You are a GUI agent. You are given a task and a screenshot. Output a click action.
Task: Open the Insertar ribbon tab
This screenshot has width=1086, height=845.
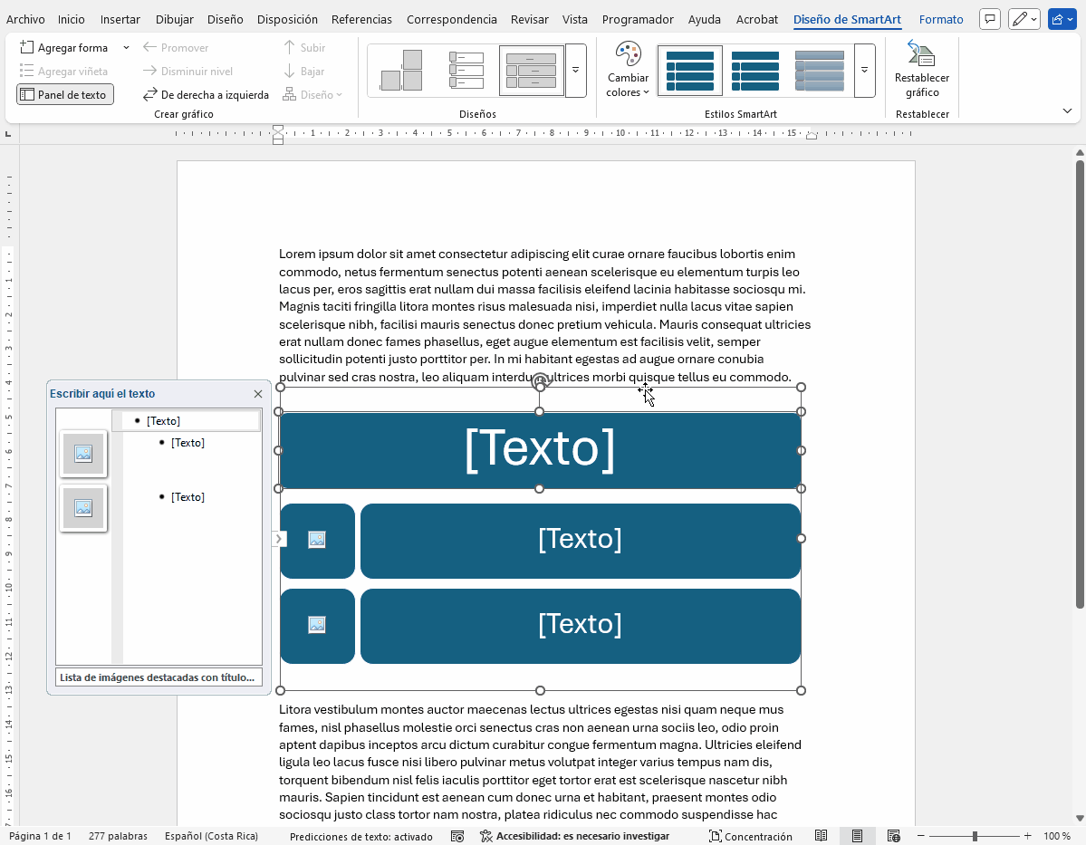(x=120, y=19)
